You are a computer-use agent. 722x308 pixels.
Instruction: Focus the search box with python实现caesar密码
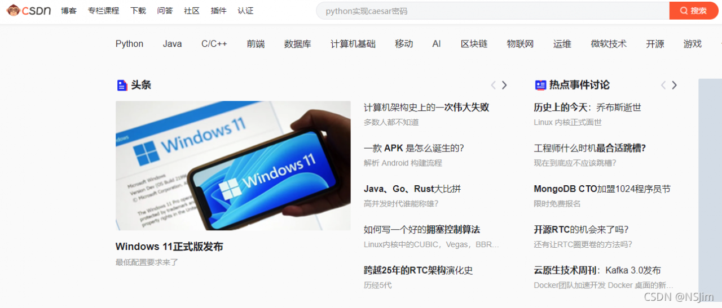pyautogui.click(x=492, y=11)
